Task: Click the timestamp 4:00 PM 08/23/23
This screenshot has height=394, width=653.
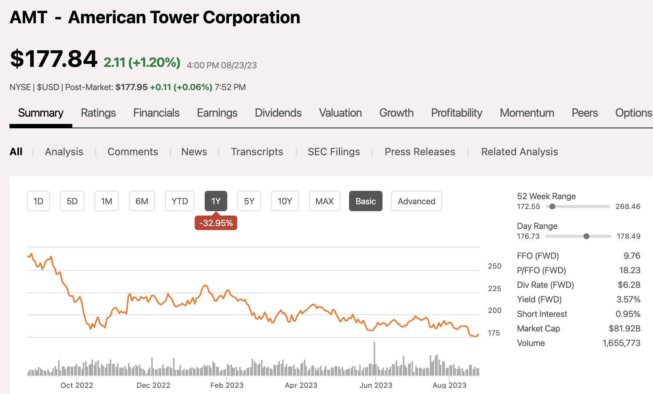Action: [222, 65]
